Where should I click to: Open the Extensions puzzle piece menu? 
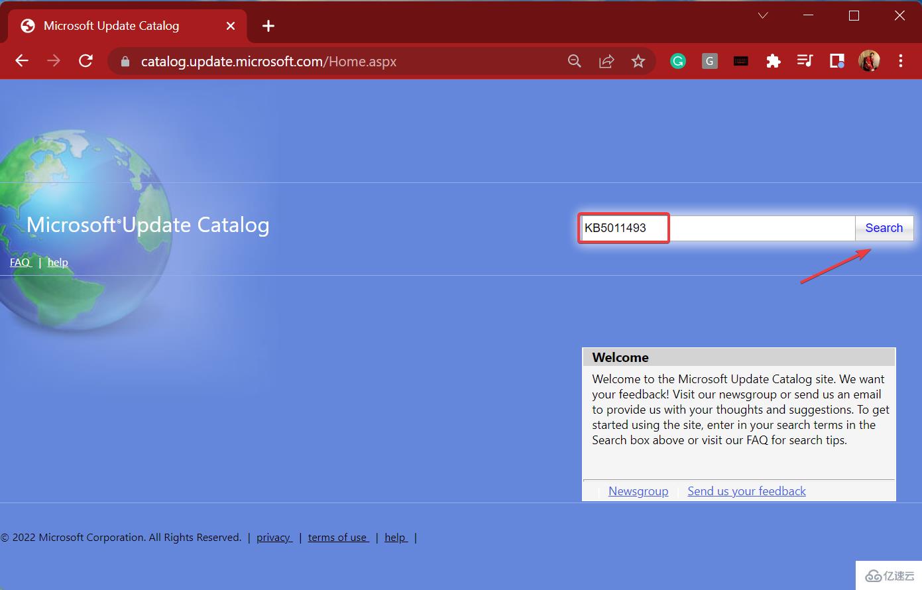pyautogui.click(x=773, y=61)
